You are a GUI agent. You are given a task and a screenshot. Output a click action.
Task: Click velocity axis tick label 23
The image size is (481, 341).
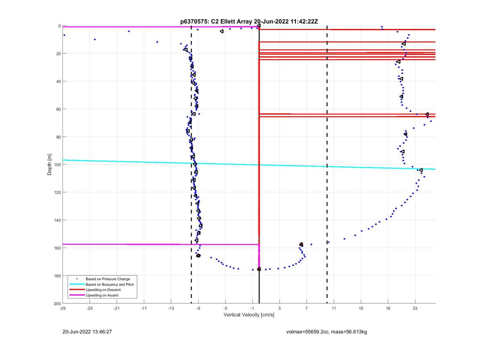point(415,308)
